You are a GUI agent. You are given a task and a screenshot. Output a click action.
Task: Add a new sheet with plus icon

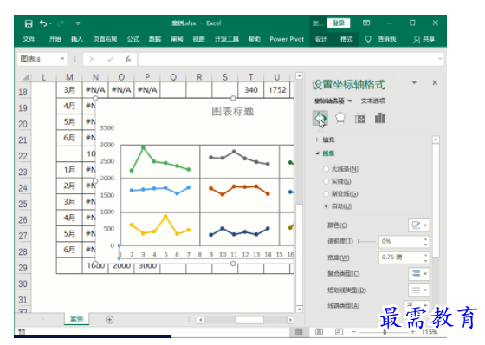coord(109,319)
